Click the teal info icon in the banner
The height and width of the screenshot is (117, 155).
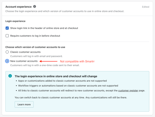tap(10, 76)
